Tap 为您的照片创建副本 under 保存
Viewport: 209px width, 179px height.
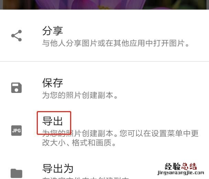(80, 95)
